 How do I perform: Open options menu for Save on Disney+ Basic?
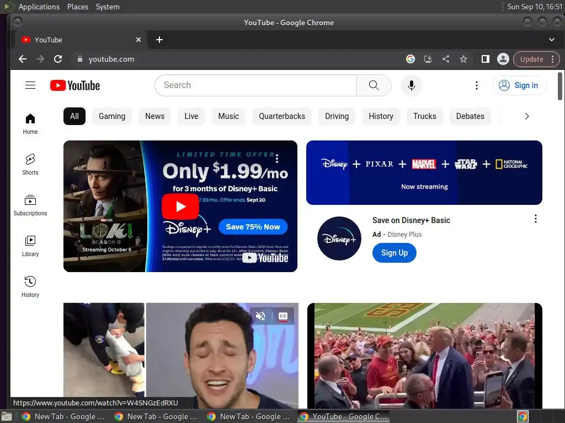535,219
